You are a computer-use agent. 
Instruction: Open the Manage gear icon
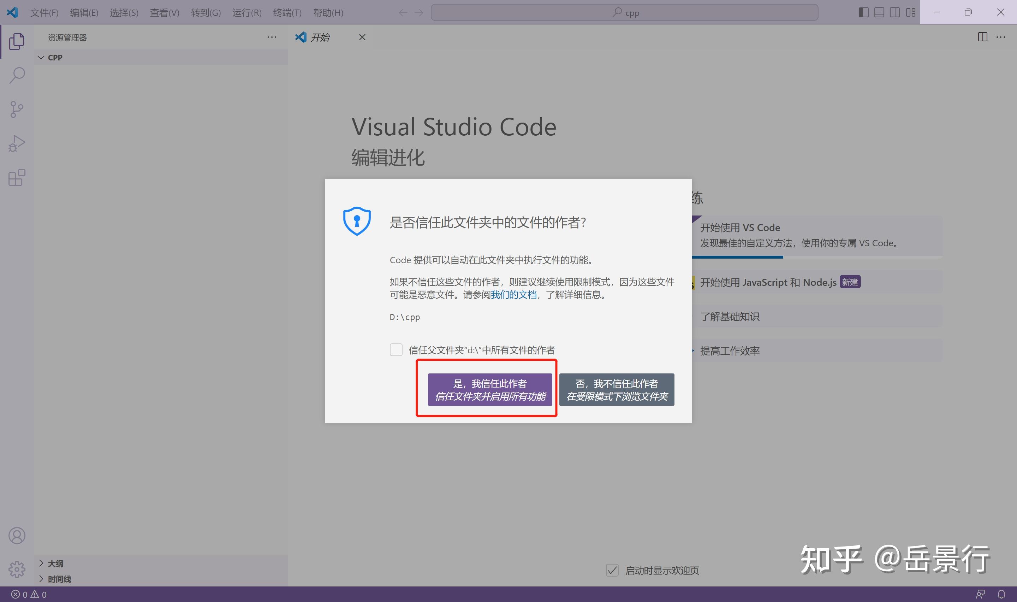tap(17, 569)
